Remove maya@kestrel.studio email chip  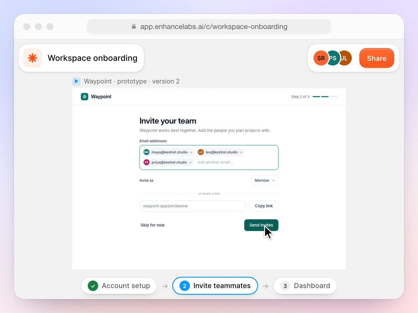pos(191,152)
